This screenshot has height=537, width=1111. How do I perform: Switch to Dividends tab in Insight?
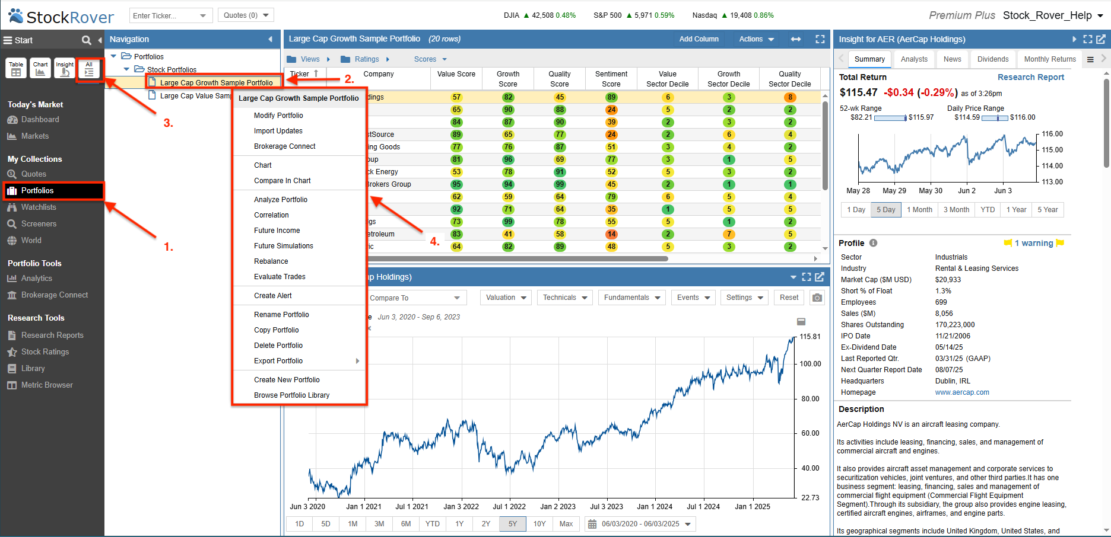993,59
